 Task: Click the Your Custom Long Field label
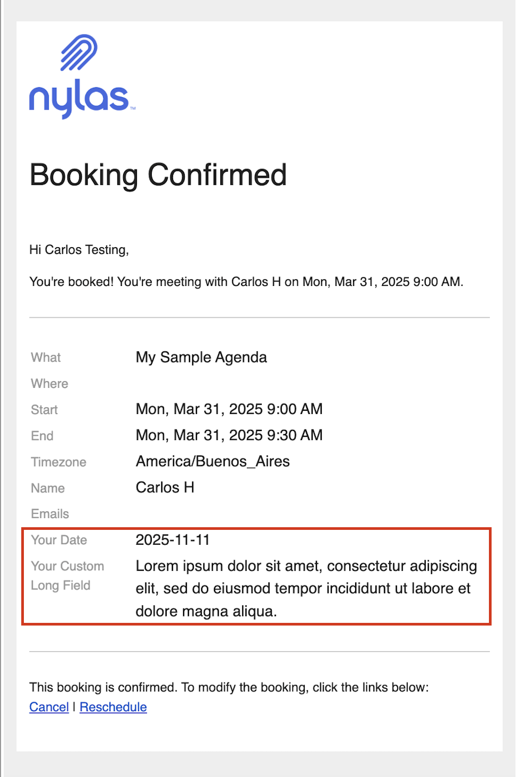(67, 576)
